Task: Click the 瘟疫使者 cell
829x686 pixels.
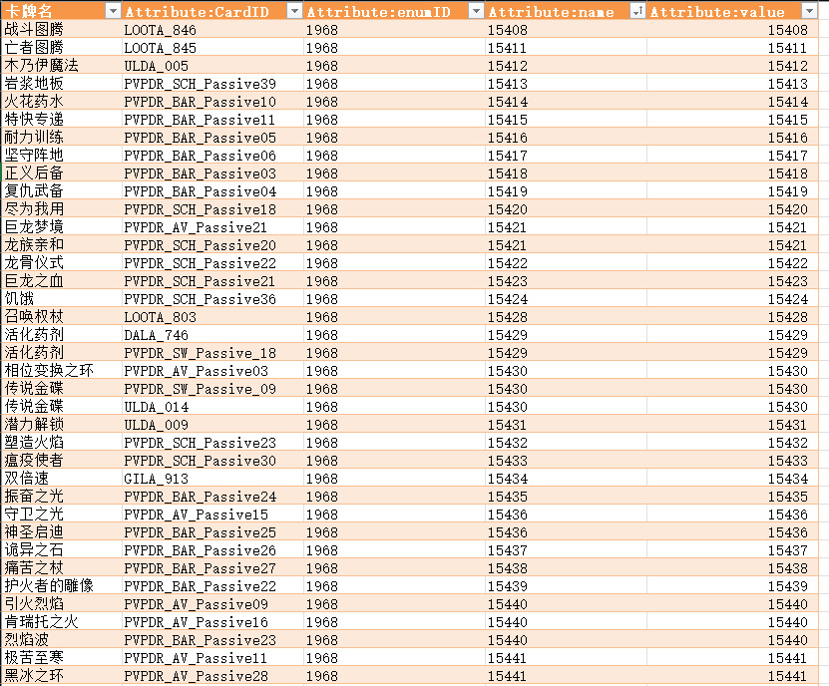Action: [x=61, y=461]
